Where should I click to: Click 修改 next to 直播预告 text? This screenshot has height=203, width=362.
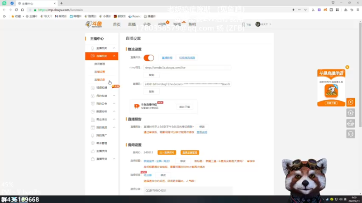point(202,127)
